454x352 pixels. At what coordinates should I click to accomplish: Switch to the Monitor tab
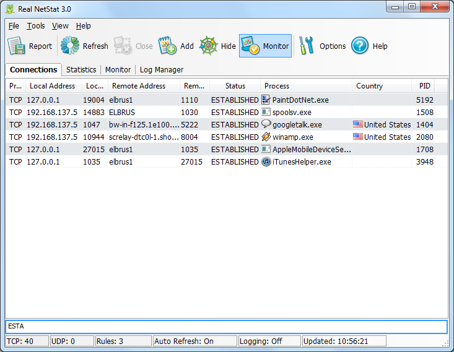pyautogui.click(x=118, y=70)
